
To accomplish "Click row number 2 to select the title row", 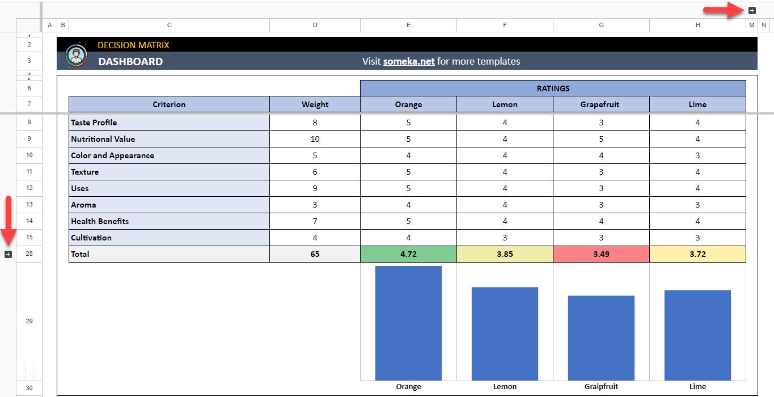I will point(28,44).
